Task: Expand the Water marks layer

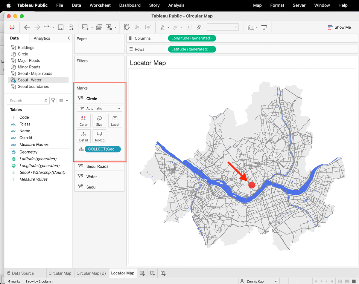Action: click(99, 177)
